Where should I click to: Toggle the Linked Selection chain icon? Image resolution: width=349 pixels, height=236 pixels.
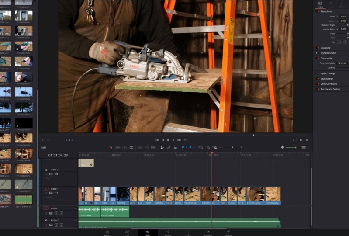169,147
